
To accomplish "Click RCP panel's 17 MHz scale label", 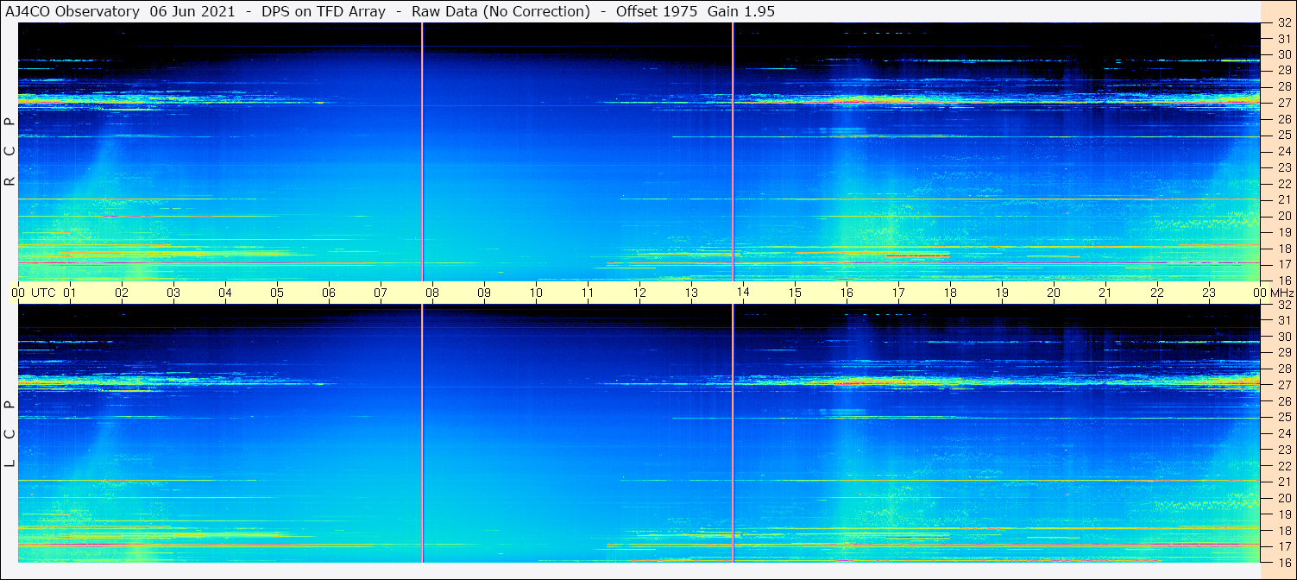I will [1284, 264].
